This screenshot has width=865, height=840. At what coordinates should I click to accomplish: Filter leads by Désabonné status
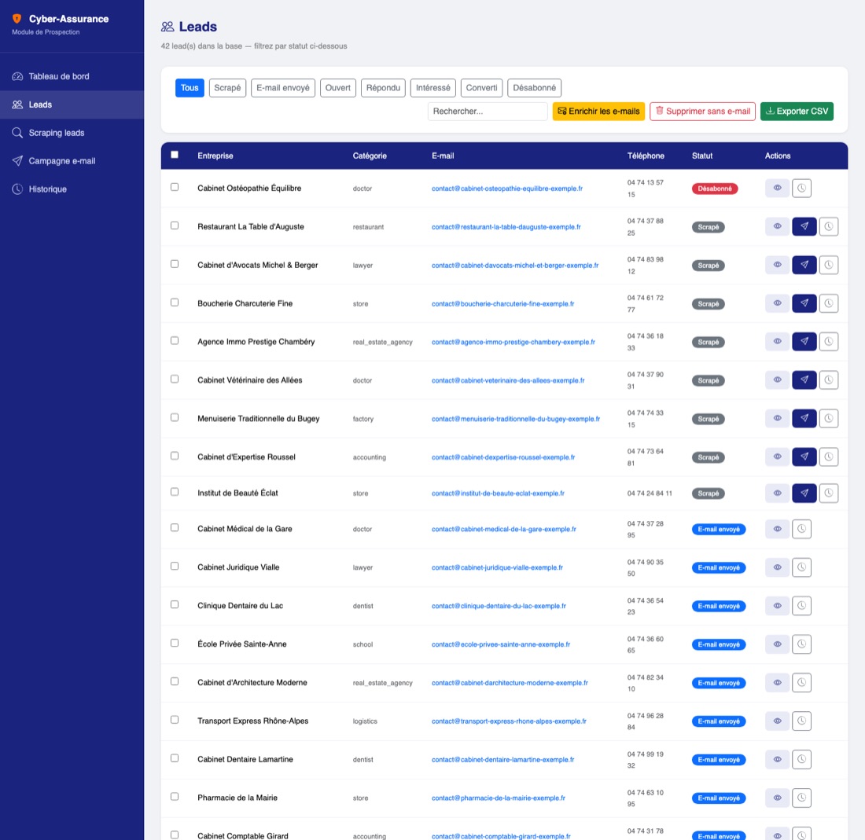tap(535, 88)
